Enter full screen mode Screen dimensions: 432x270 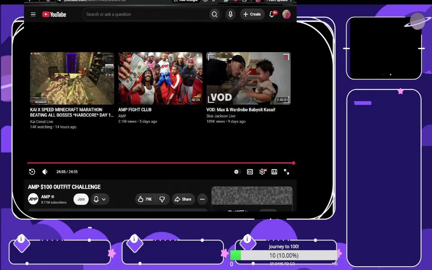pos(286,172)
